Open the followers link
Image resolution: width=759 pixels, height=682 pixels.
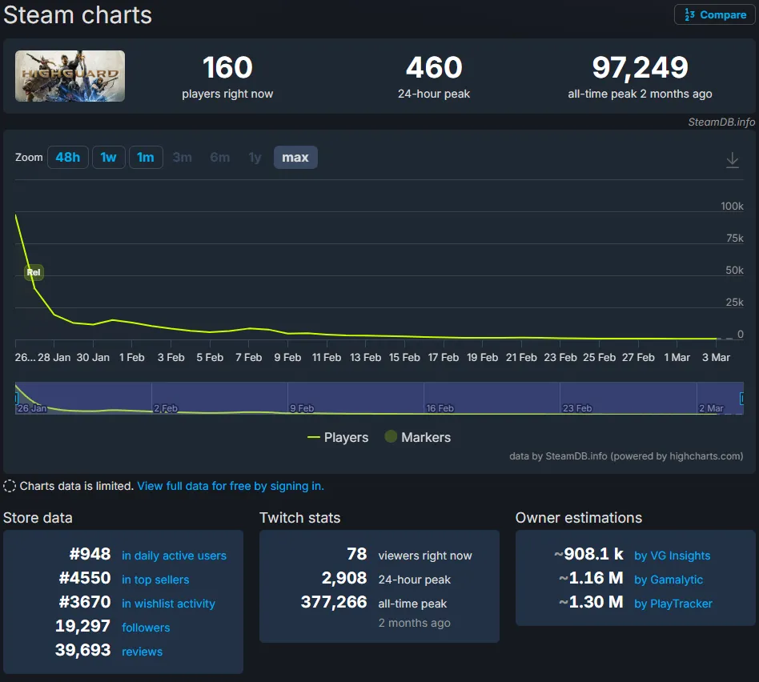click(x=146, y=628)
